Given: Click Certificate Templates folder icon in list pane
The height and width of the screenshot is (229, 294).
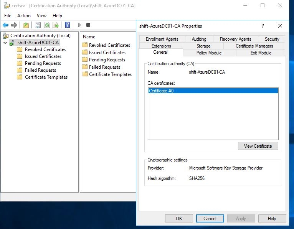Looking at the screenshot, I should click(85, 74).
